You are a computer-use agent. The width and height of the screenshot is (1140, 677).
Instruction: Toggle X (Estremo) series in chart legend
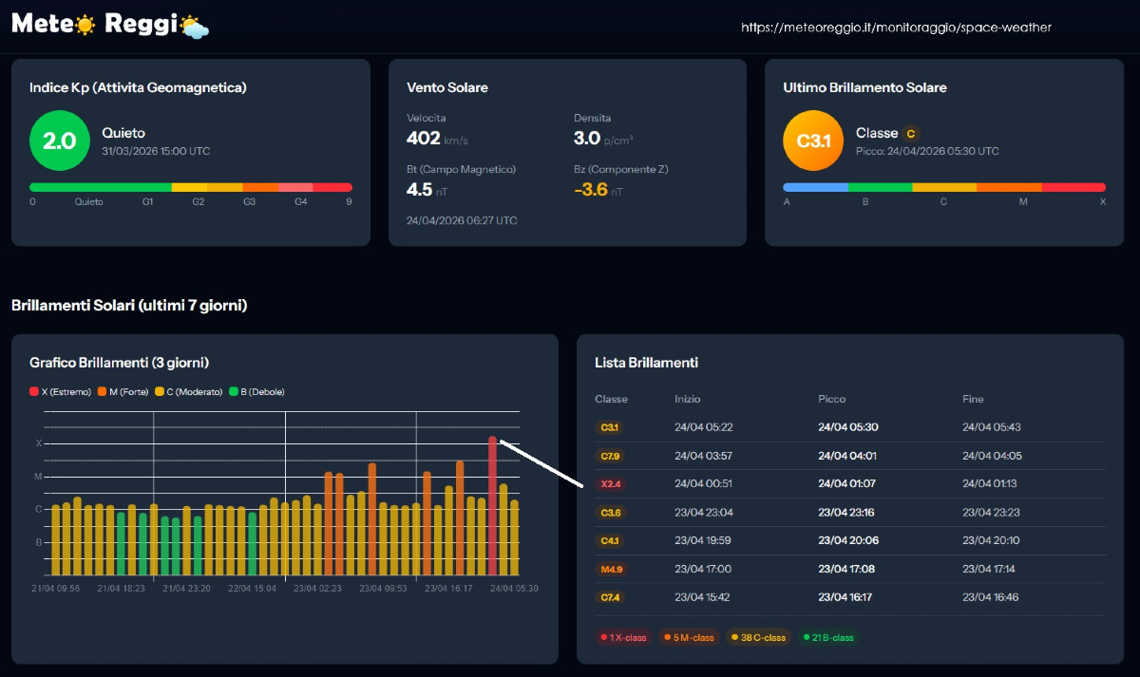[x=60, y=391]
